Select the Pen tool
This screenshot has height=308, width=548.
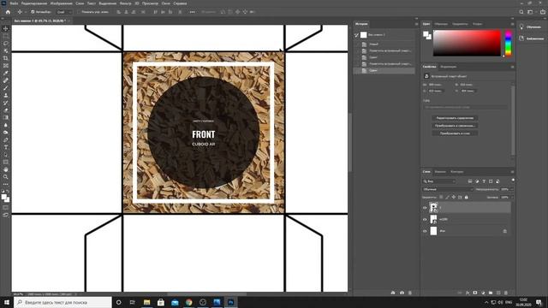[x=6, y=139]
